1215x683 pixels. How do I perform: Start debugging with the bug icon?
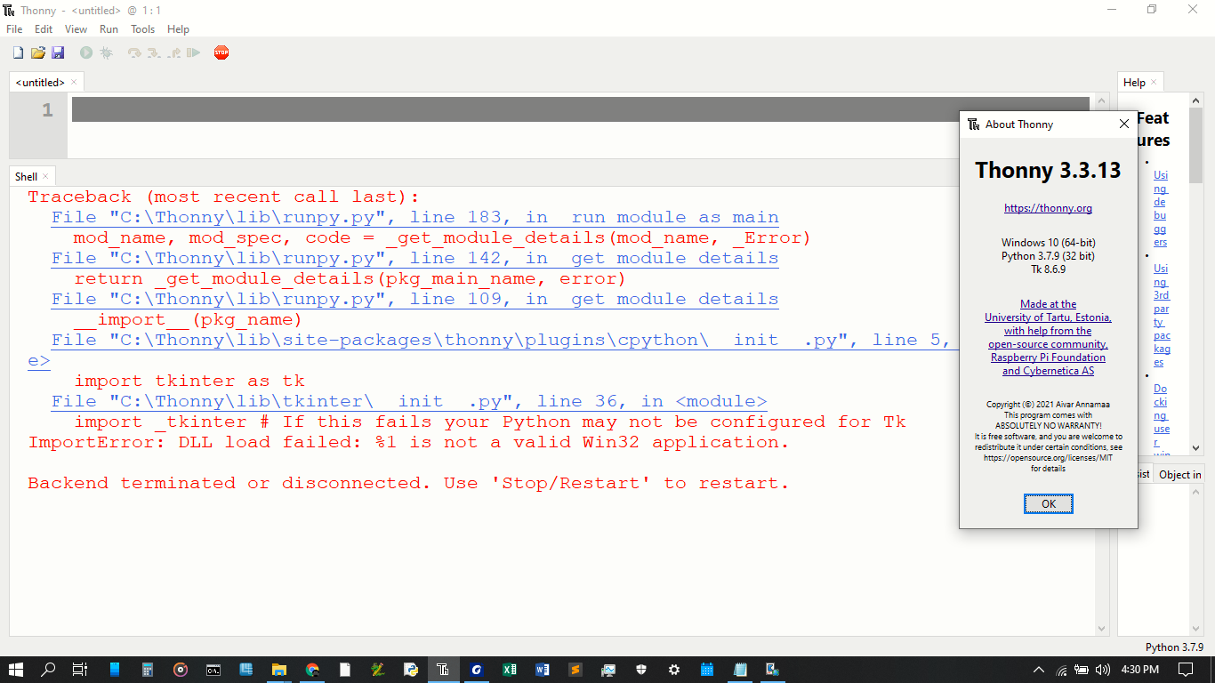(x=106, y=52)
